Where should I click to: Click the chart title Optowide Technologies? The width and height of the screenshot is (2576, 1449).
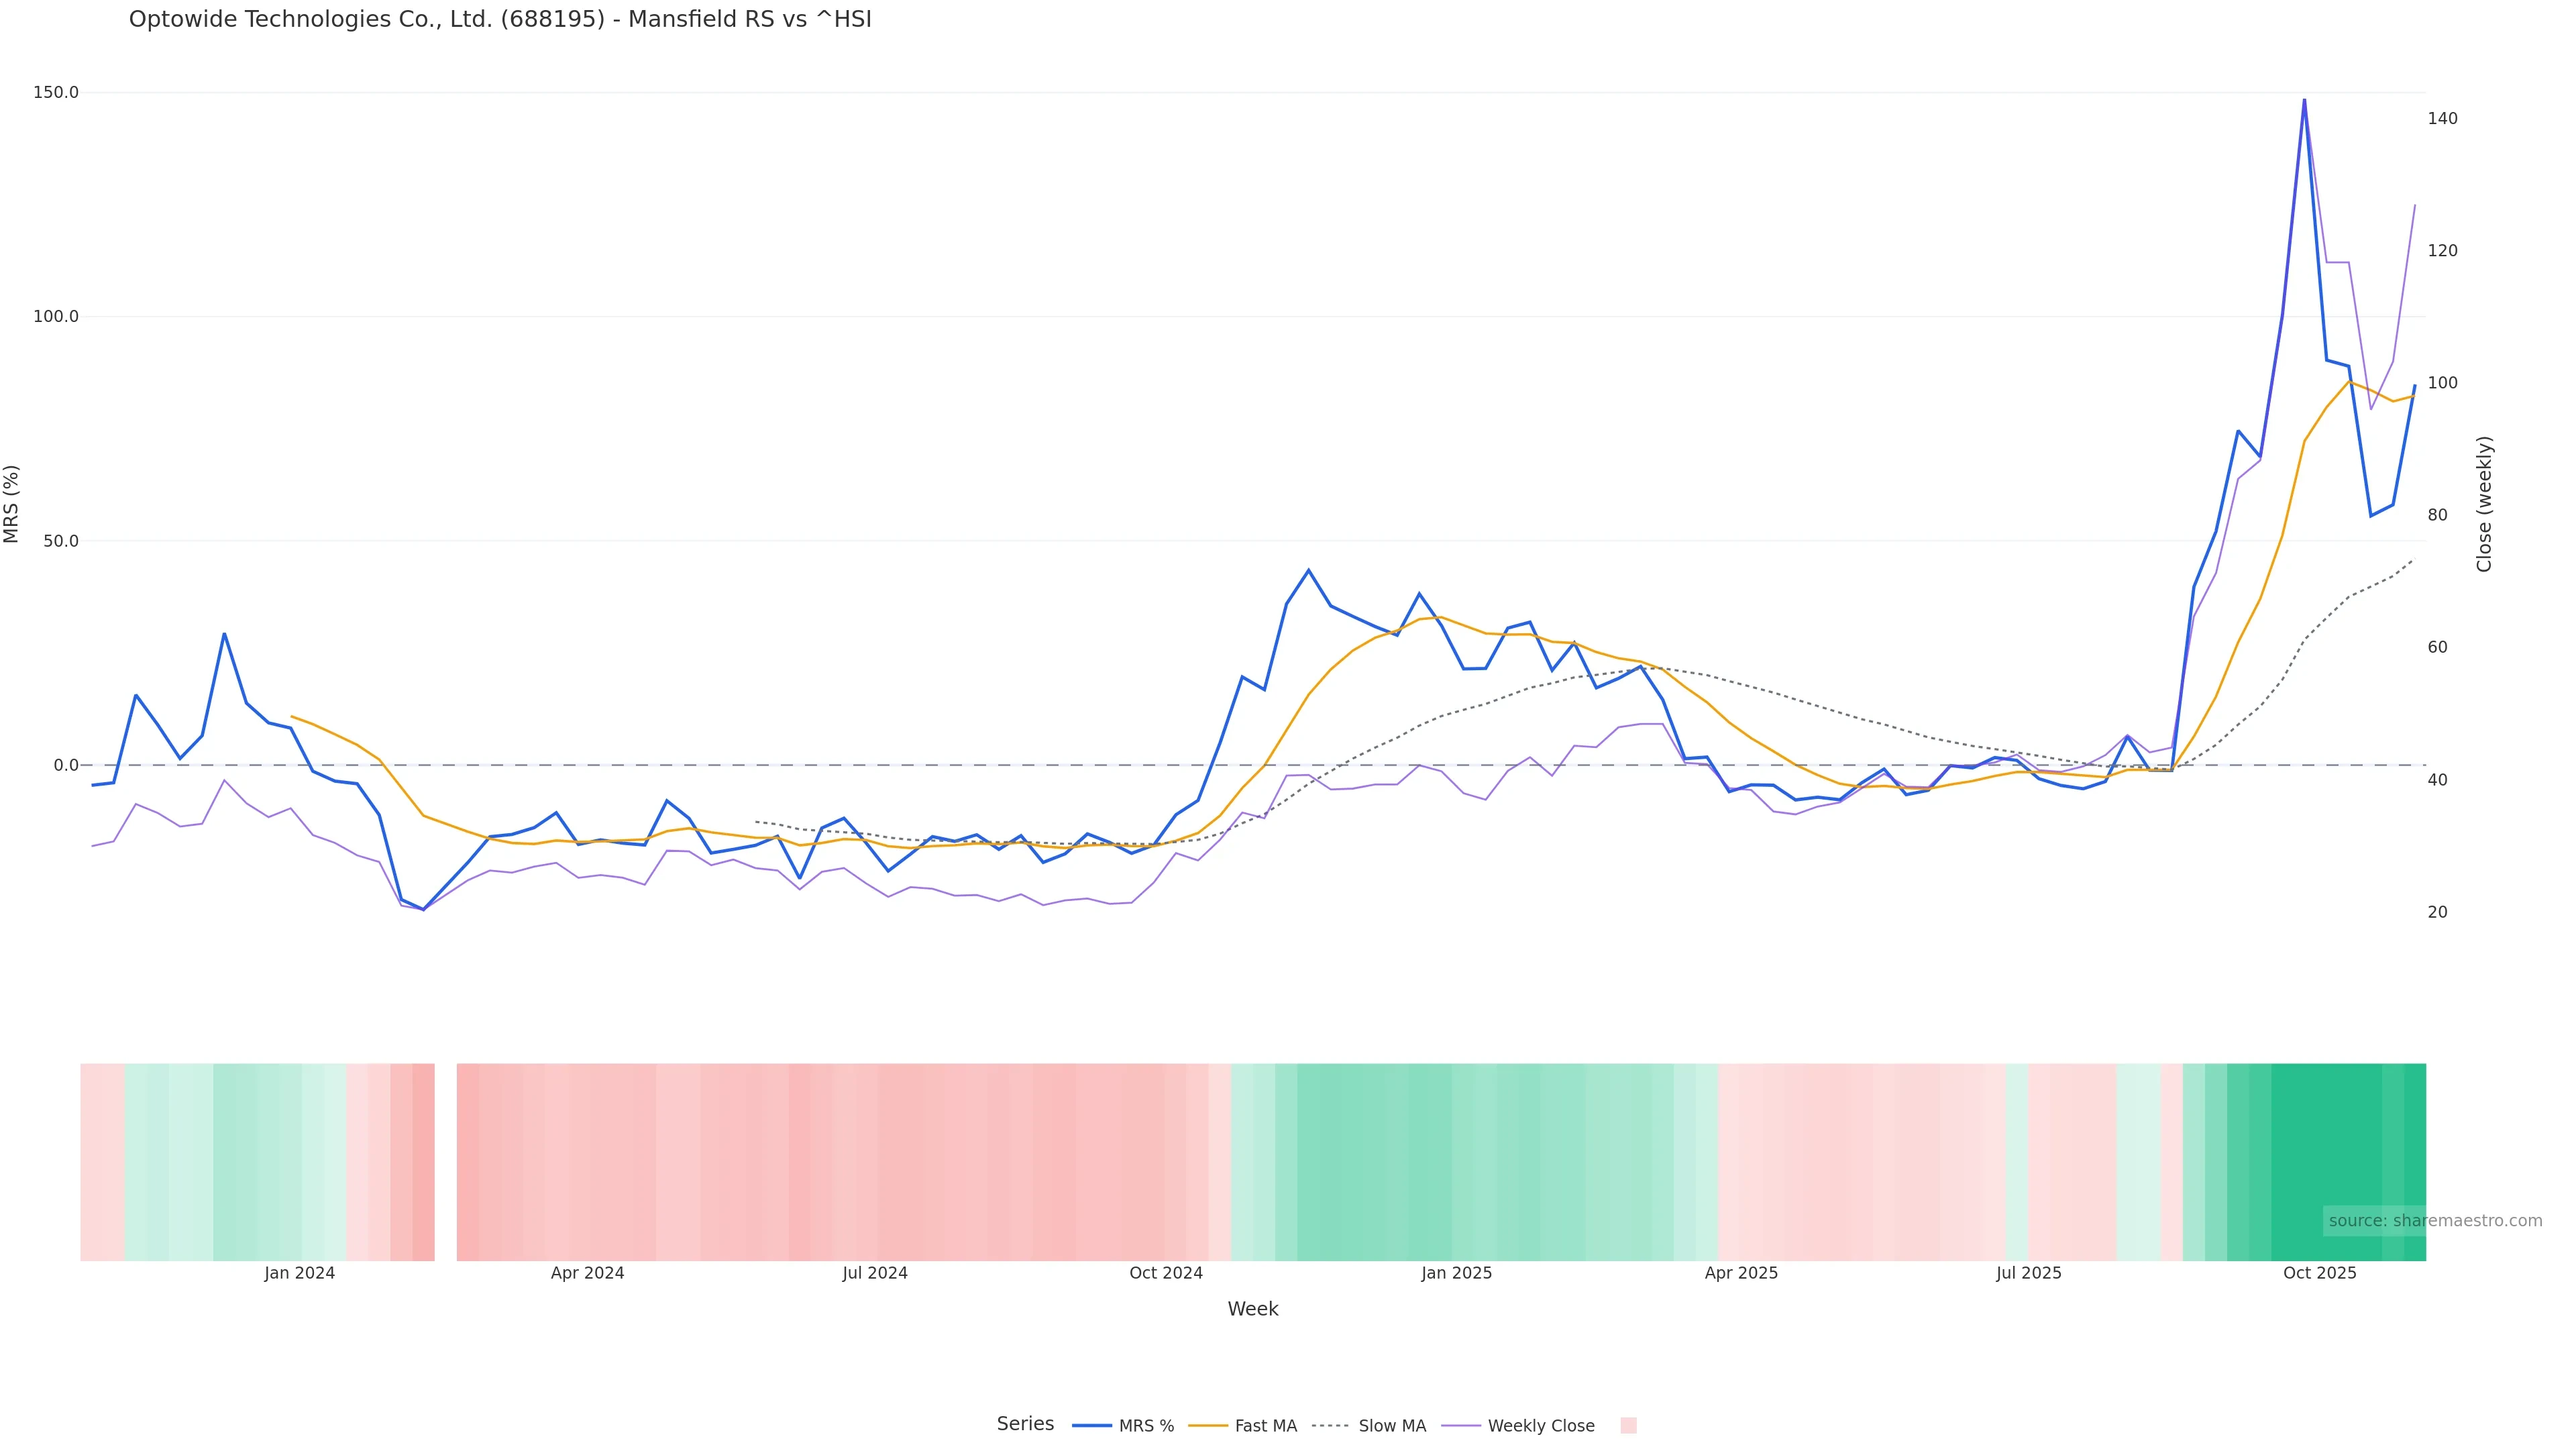500,20
